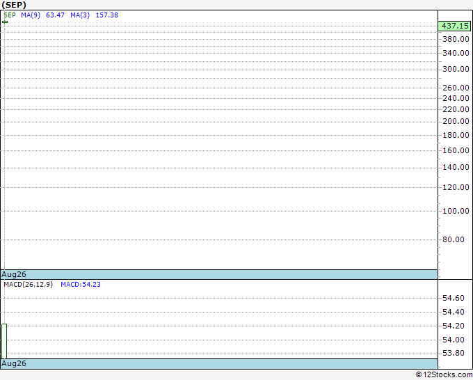Click the MACD:54.23 value
Screen dimensions: 473x380
tap(81, 285)
